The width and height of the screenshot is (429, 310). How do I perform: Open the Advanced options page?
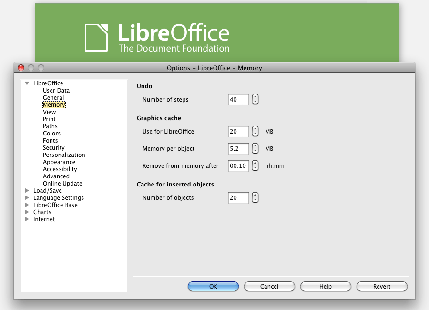(x=56, y=176)
